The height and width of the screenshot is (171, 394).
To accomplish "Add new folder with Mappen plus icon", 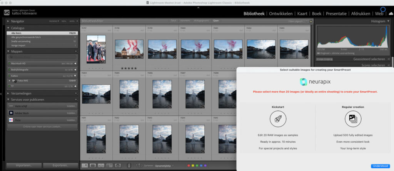I will (76, 51).
